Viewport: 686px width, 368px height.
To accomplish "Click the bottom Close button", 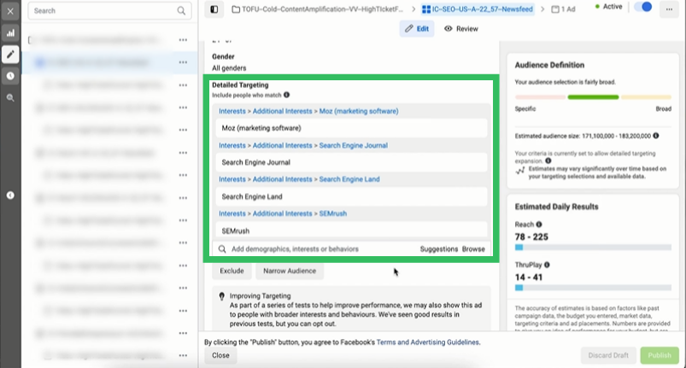I will (x=220, y=355).
